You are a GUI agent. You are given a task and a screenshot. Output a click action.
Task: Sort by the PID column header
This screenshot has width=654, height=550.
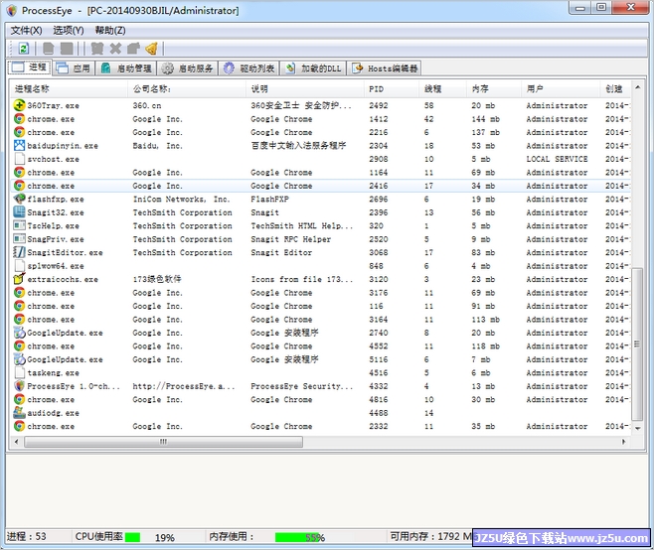pyautogui.click(x=392, y=88)
